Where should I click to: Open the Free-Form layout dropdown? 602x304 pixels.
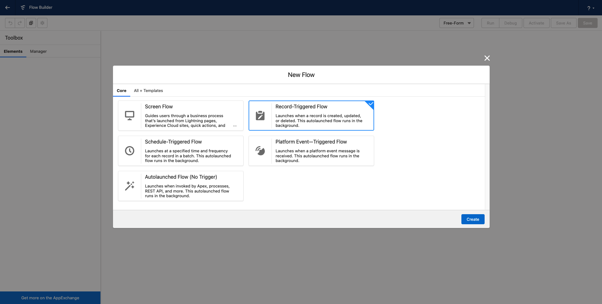456,23
